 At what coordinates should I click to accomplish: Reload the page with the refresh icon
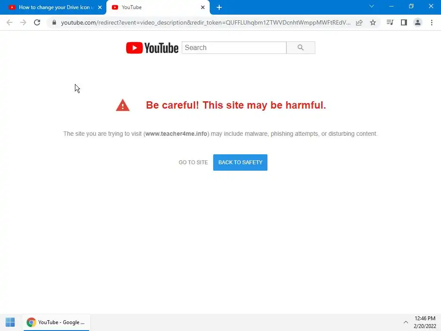pyautogui.click(x=37, y=22)
